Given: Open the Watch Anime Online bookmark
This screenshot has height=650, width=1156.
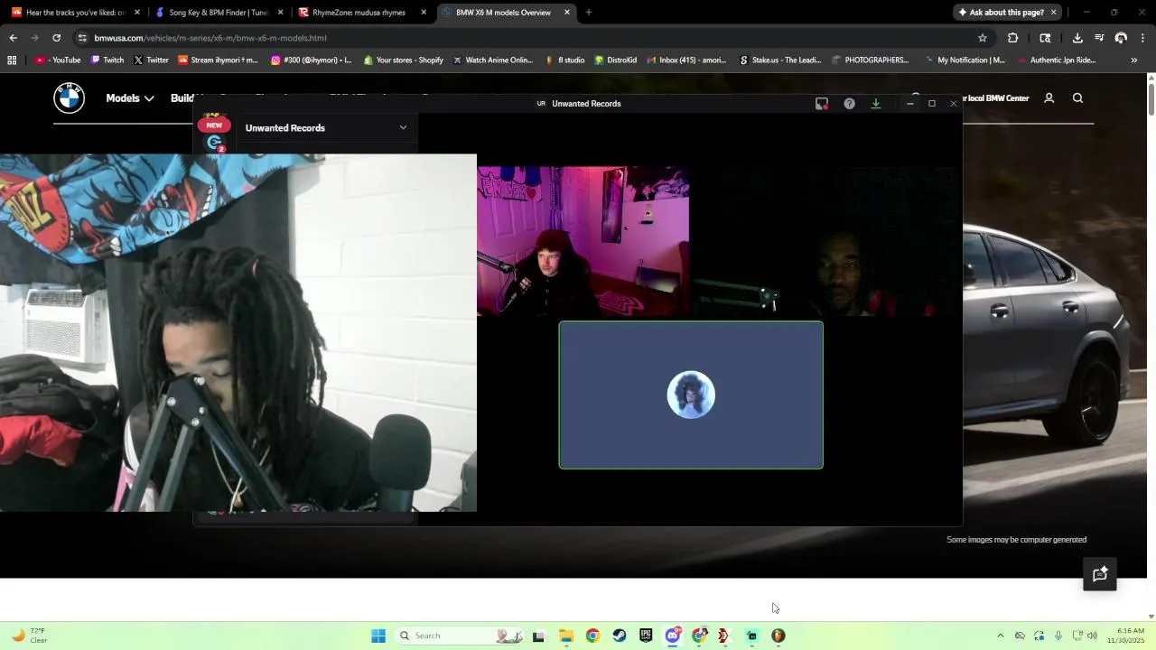Looking at the screenshot, I should [x=493, y=60].
